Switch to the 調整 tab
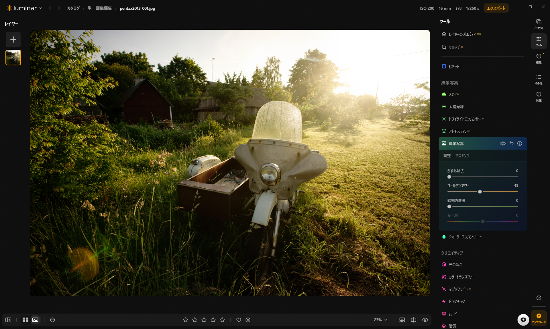The height and width of the screenshot is (329, 550). (447, 156)
